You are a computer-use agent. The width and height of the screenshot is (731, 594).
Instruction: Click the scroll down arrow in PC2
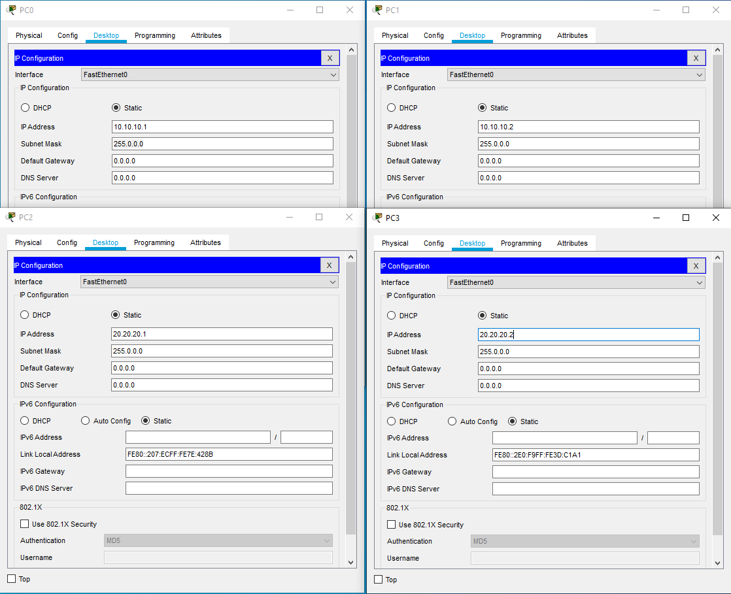click(351, 563)
